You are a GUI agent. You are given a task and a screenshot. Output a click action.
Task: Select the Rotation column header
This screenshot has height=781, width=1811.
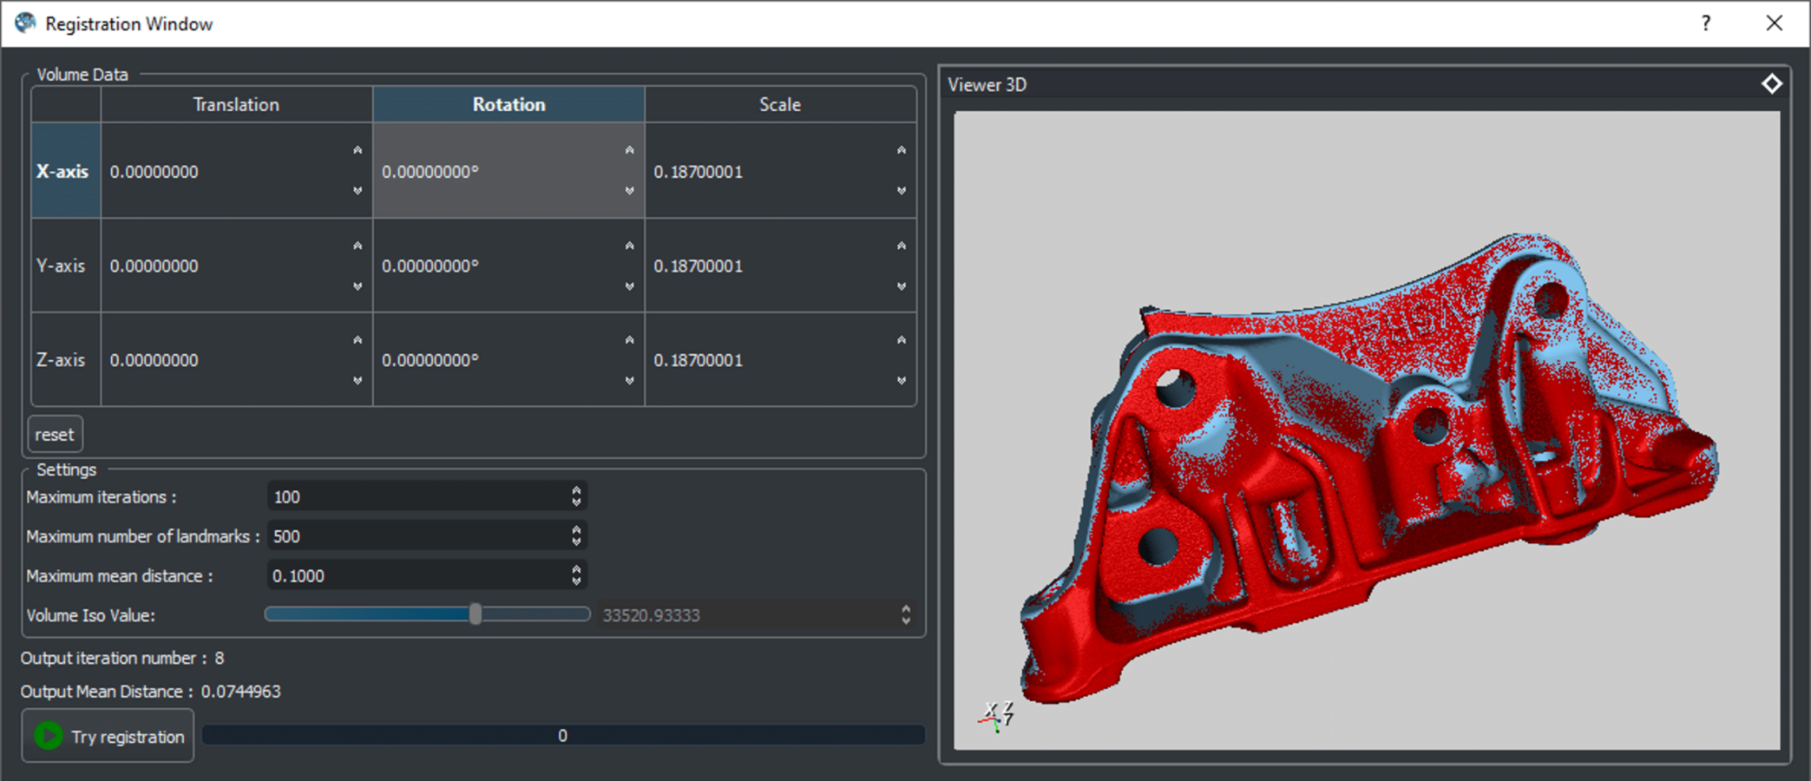click(509, 103)
